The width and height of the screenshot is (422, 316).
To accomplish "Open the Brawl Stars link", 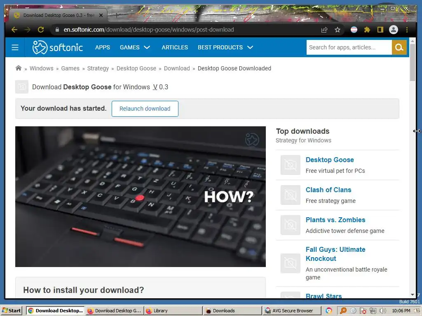I will [x=324, y=295].
